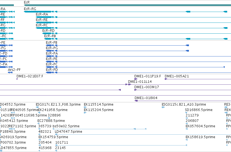Select the EK057604.5prime EST label
Viewport: 231px width, 152px height.
(x=200, y=126)
